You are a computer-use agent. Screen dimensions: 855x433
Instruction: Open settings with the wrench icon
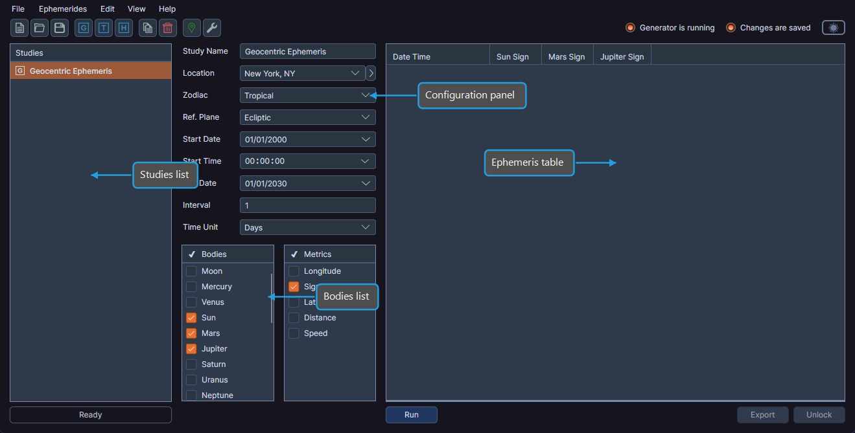point(212,28)
